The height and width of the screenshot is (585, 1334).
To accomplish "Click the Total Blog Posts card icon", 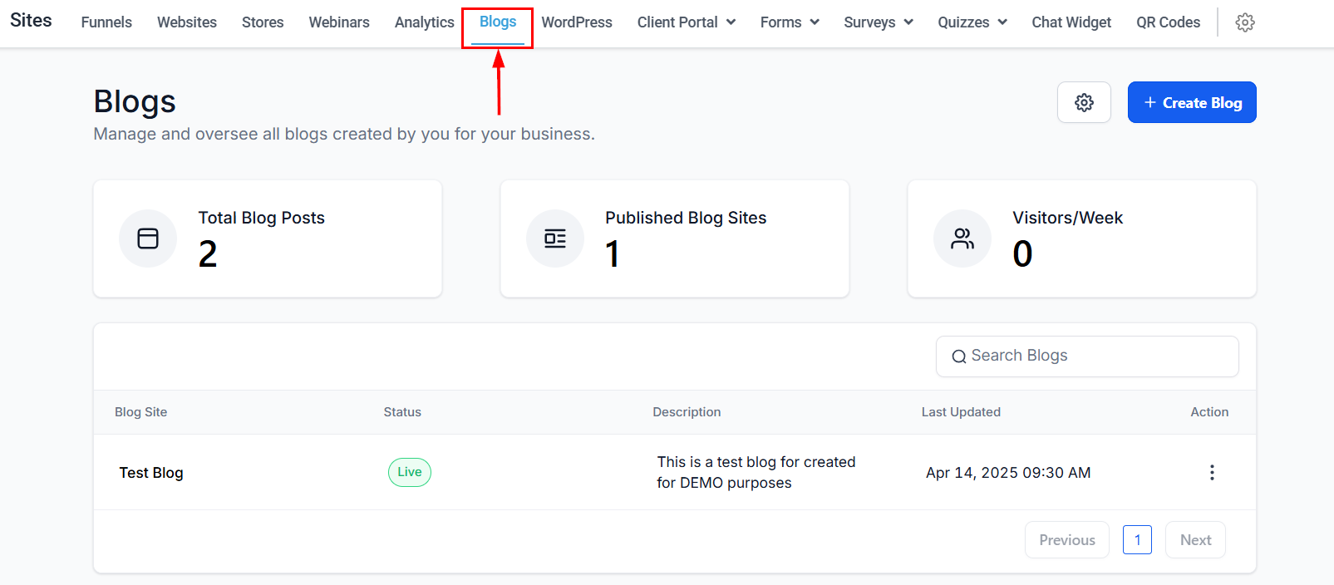I will [148, 238].
